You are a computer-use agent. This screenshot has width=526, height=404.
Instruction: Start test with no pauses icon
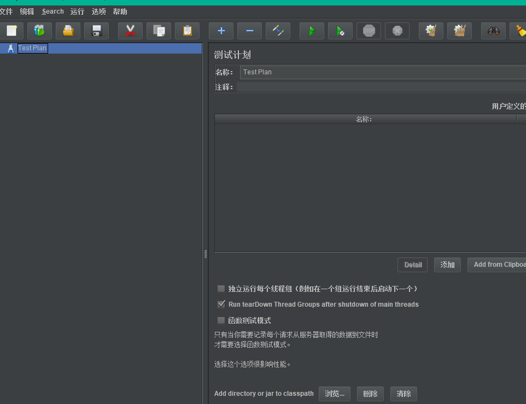340,31
